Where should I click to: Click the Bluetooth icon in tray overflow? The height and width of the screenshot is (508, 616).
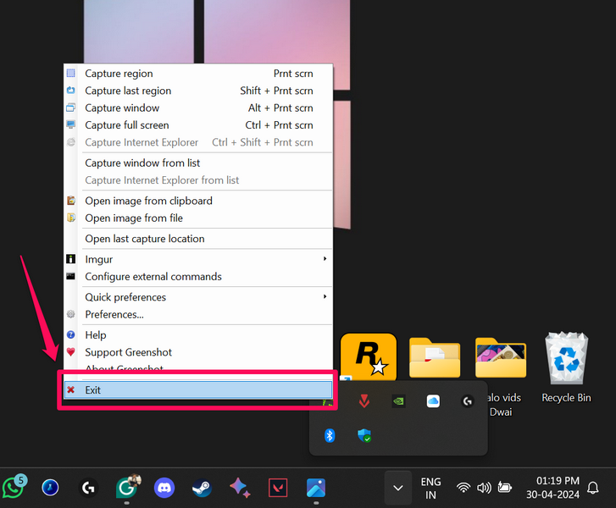(330, 435)
